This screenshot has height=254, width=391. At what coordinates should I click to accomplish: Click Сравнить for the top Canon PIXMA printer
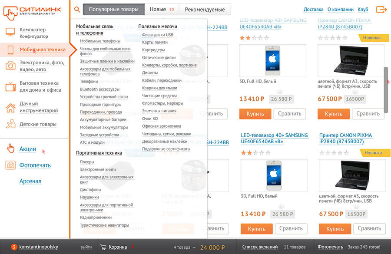coord(368,114)
